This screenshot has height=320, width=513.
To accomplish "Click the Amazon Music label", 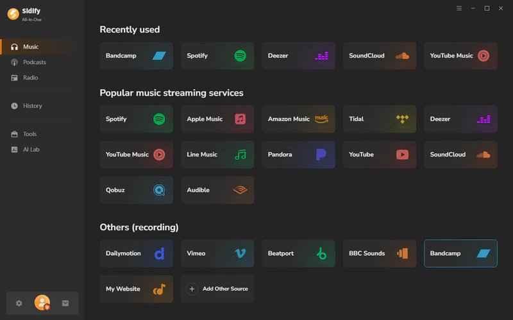I will pyautogui.click(x=289, y=119).
